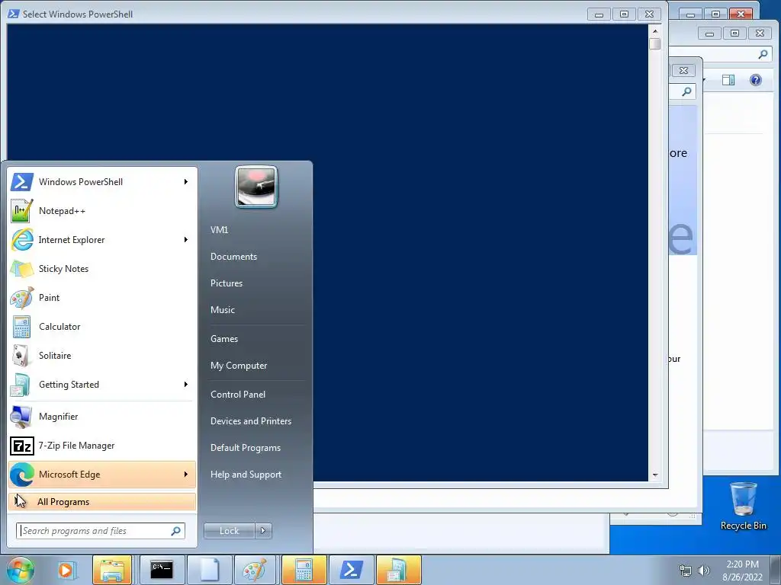781x585 pixels.
Task: Open Documents from Start menu
Action: tap(233, 257)
